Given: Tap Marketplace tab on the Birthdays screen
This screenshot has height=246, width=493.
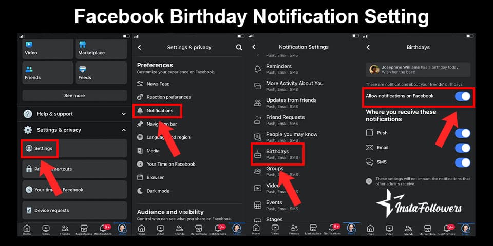Looking at the screenshot, I should (x=428, y=230).
